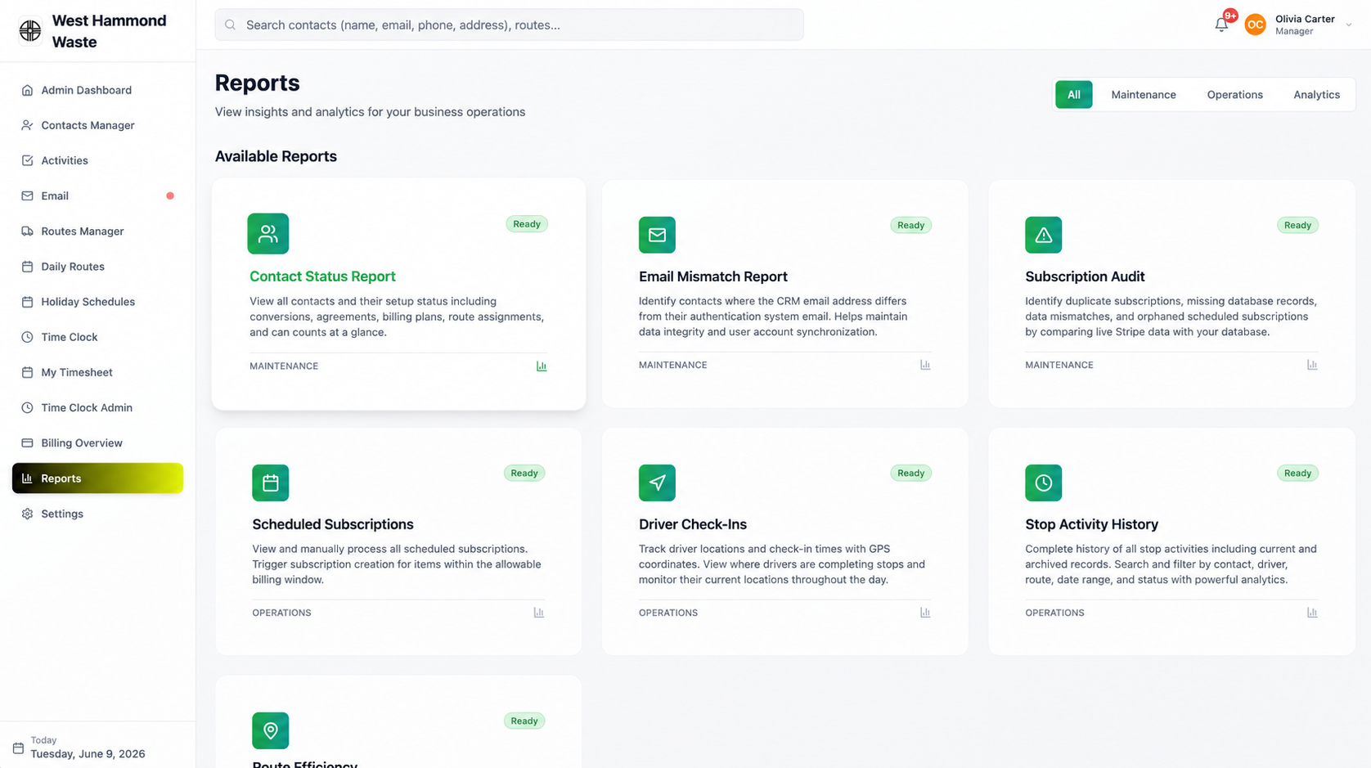
Task: Click Ready badge on Stop Activity History
Action: tap(1297, 473)
